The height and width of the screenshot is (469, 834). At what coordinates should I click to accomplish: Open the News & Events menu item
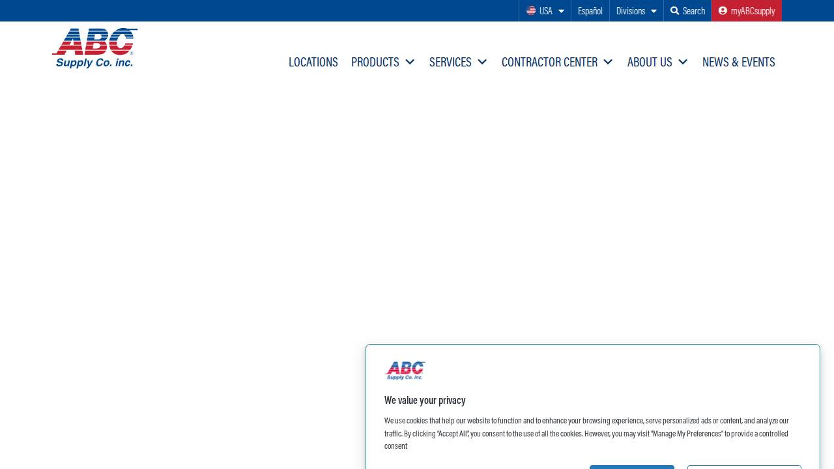[738, 62]
